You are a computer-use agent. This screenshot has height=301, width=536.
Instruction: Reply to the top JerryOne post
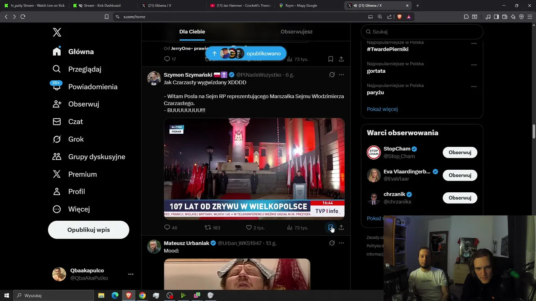tap(170, 59)
